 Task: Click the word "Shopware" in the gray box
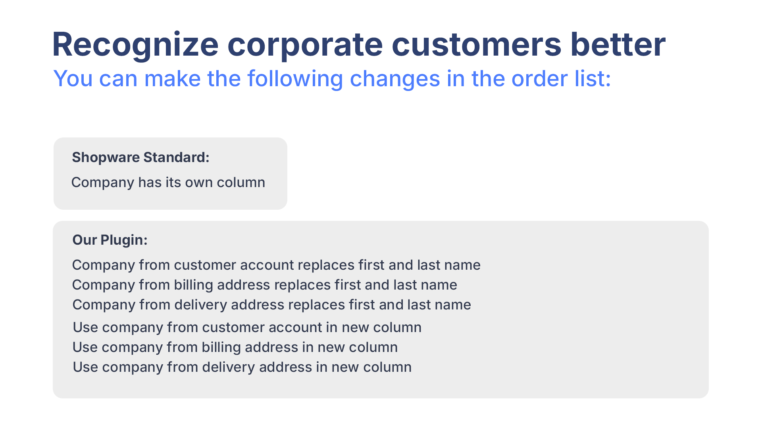[x=106, y=157]
